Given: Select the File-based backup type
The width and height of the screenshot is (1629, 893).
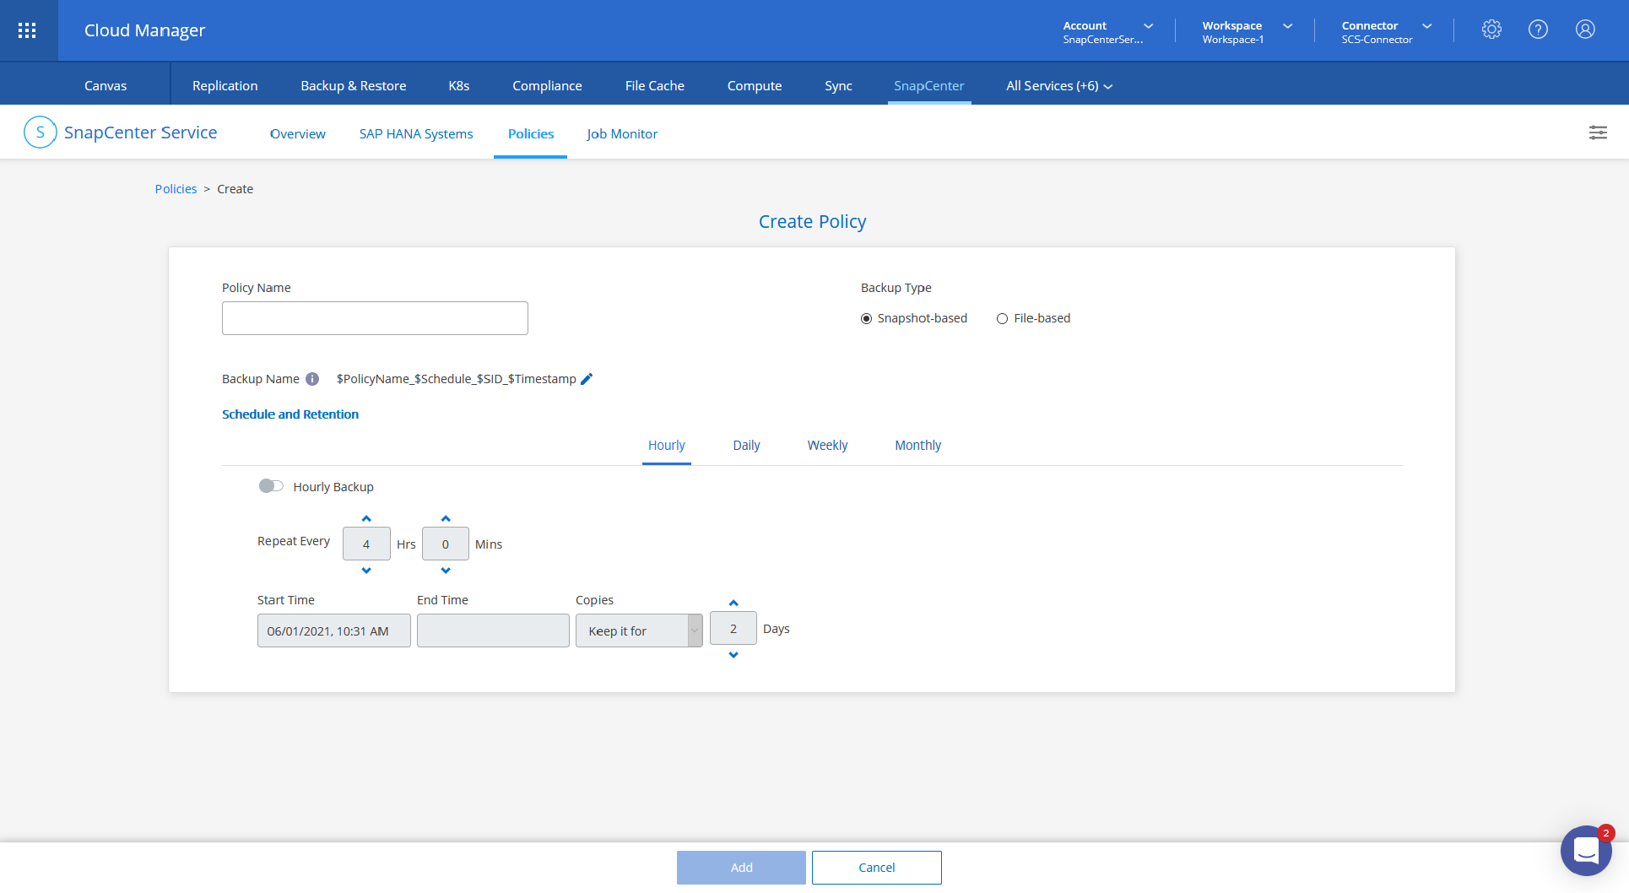Looking at the screenshot, I should [1002, 318].
